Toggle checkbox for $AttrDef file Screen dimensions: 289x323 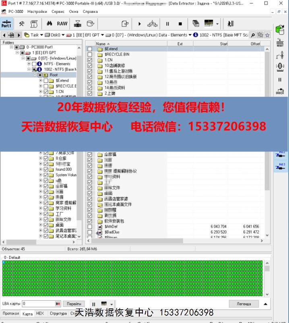point(90,227)
